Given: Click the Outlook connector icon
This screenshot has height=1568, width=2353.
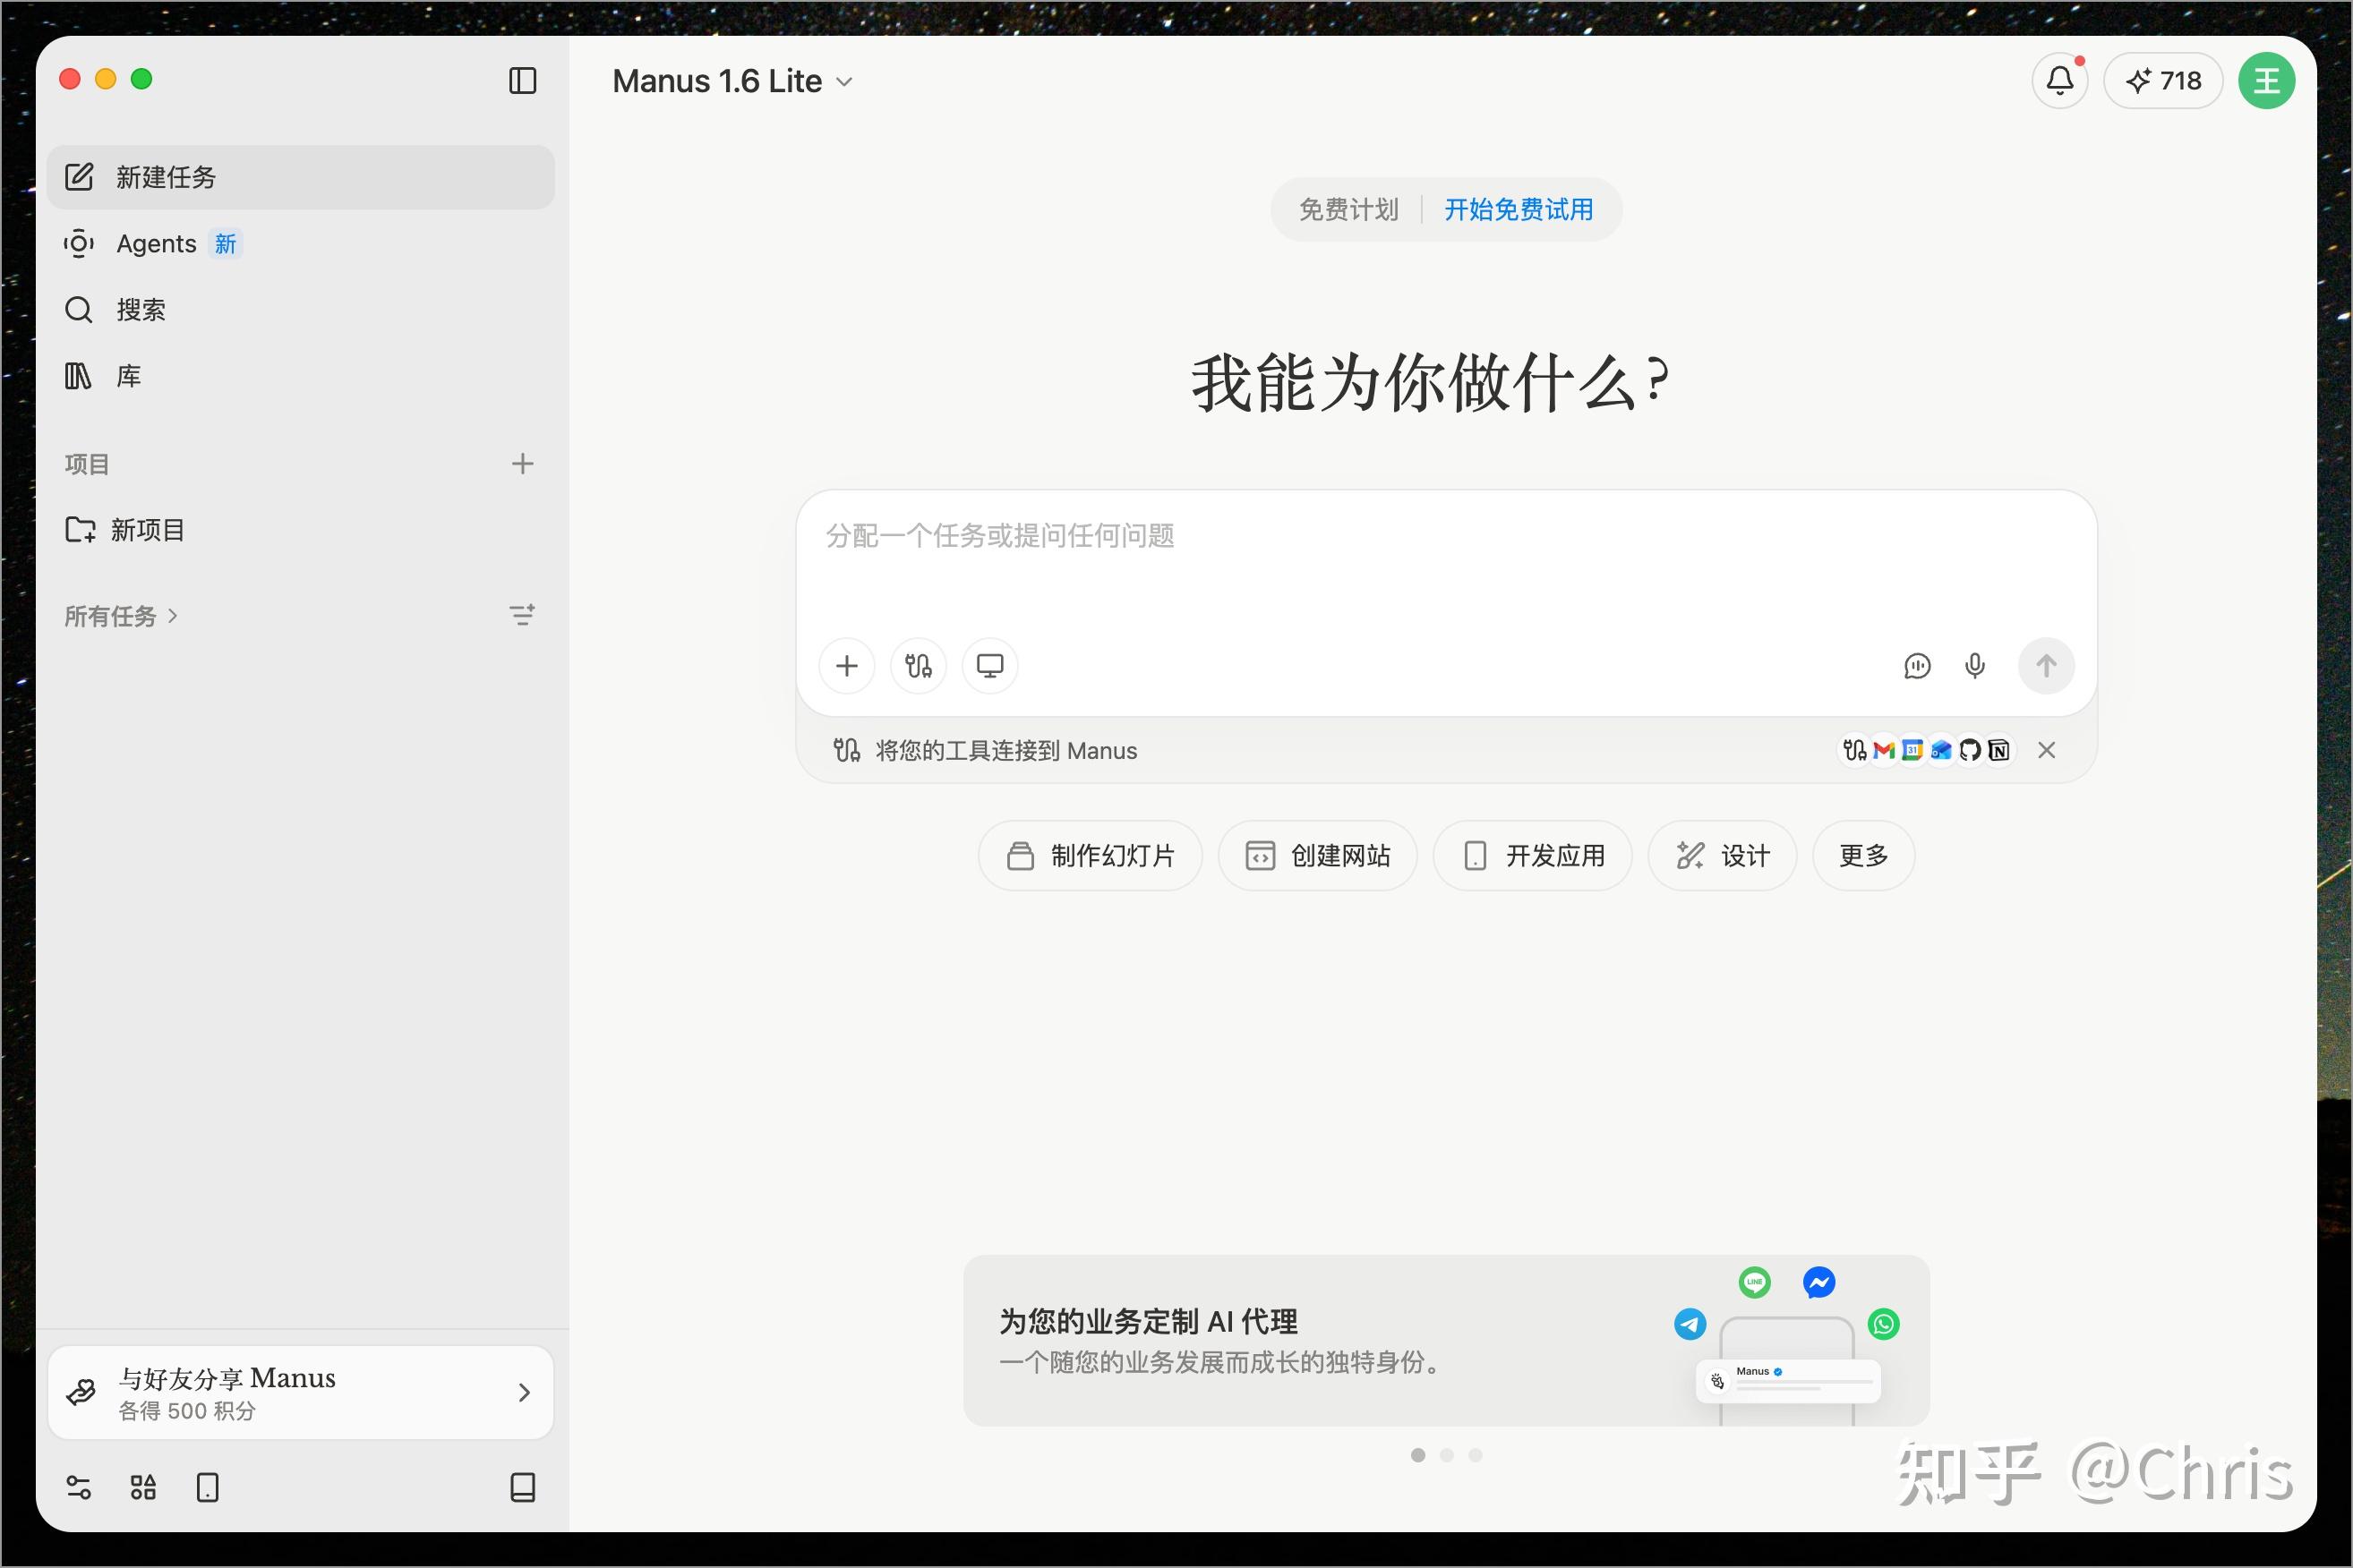Looking at the screenshot, I should [x=1941, y=750].
